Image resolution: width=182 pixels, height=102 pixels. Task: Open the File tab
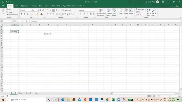3,6
